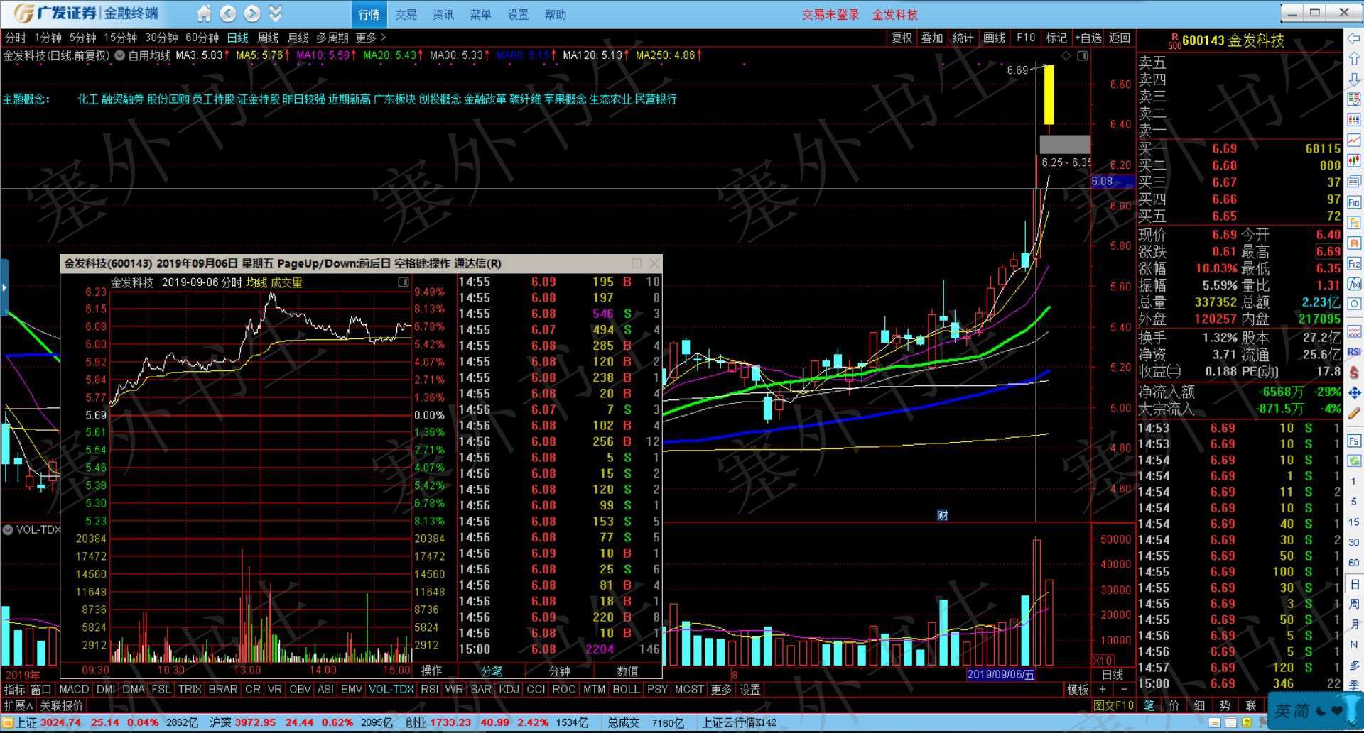Select the BOLL indicator tab
The height and width of the screenshot is (733, 1364).
(x=626, y=689)
